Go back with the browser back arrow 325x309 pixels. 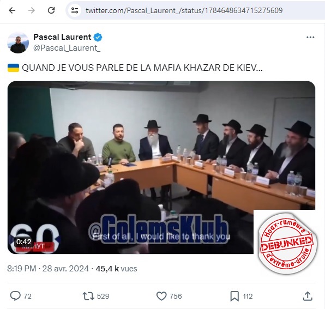12,10
